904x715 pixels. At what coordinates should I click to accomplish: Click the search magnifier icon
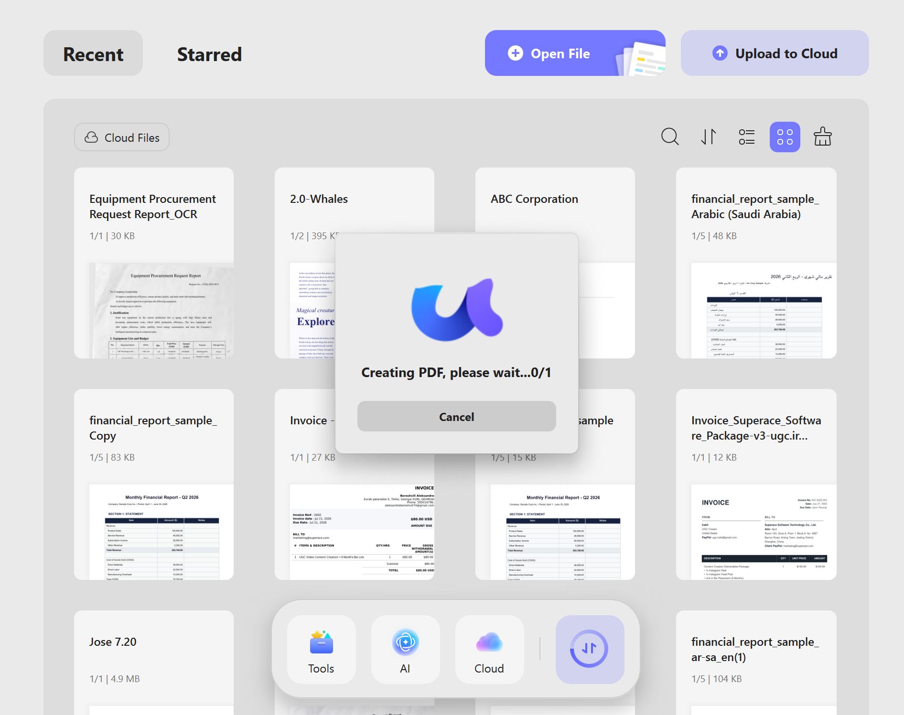[670, 137]
